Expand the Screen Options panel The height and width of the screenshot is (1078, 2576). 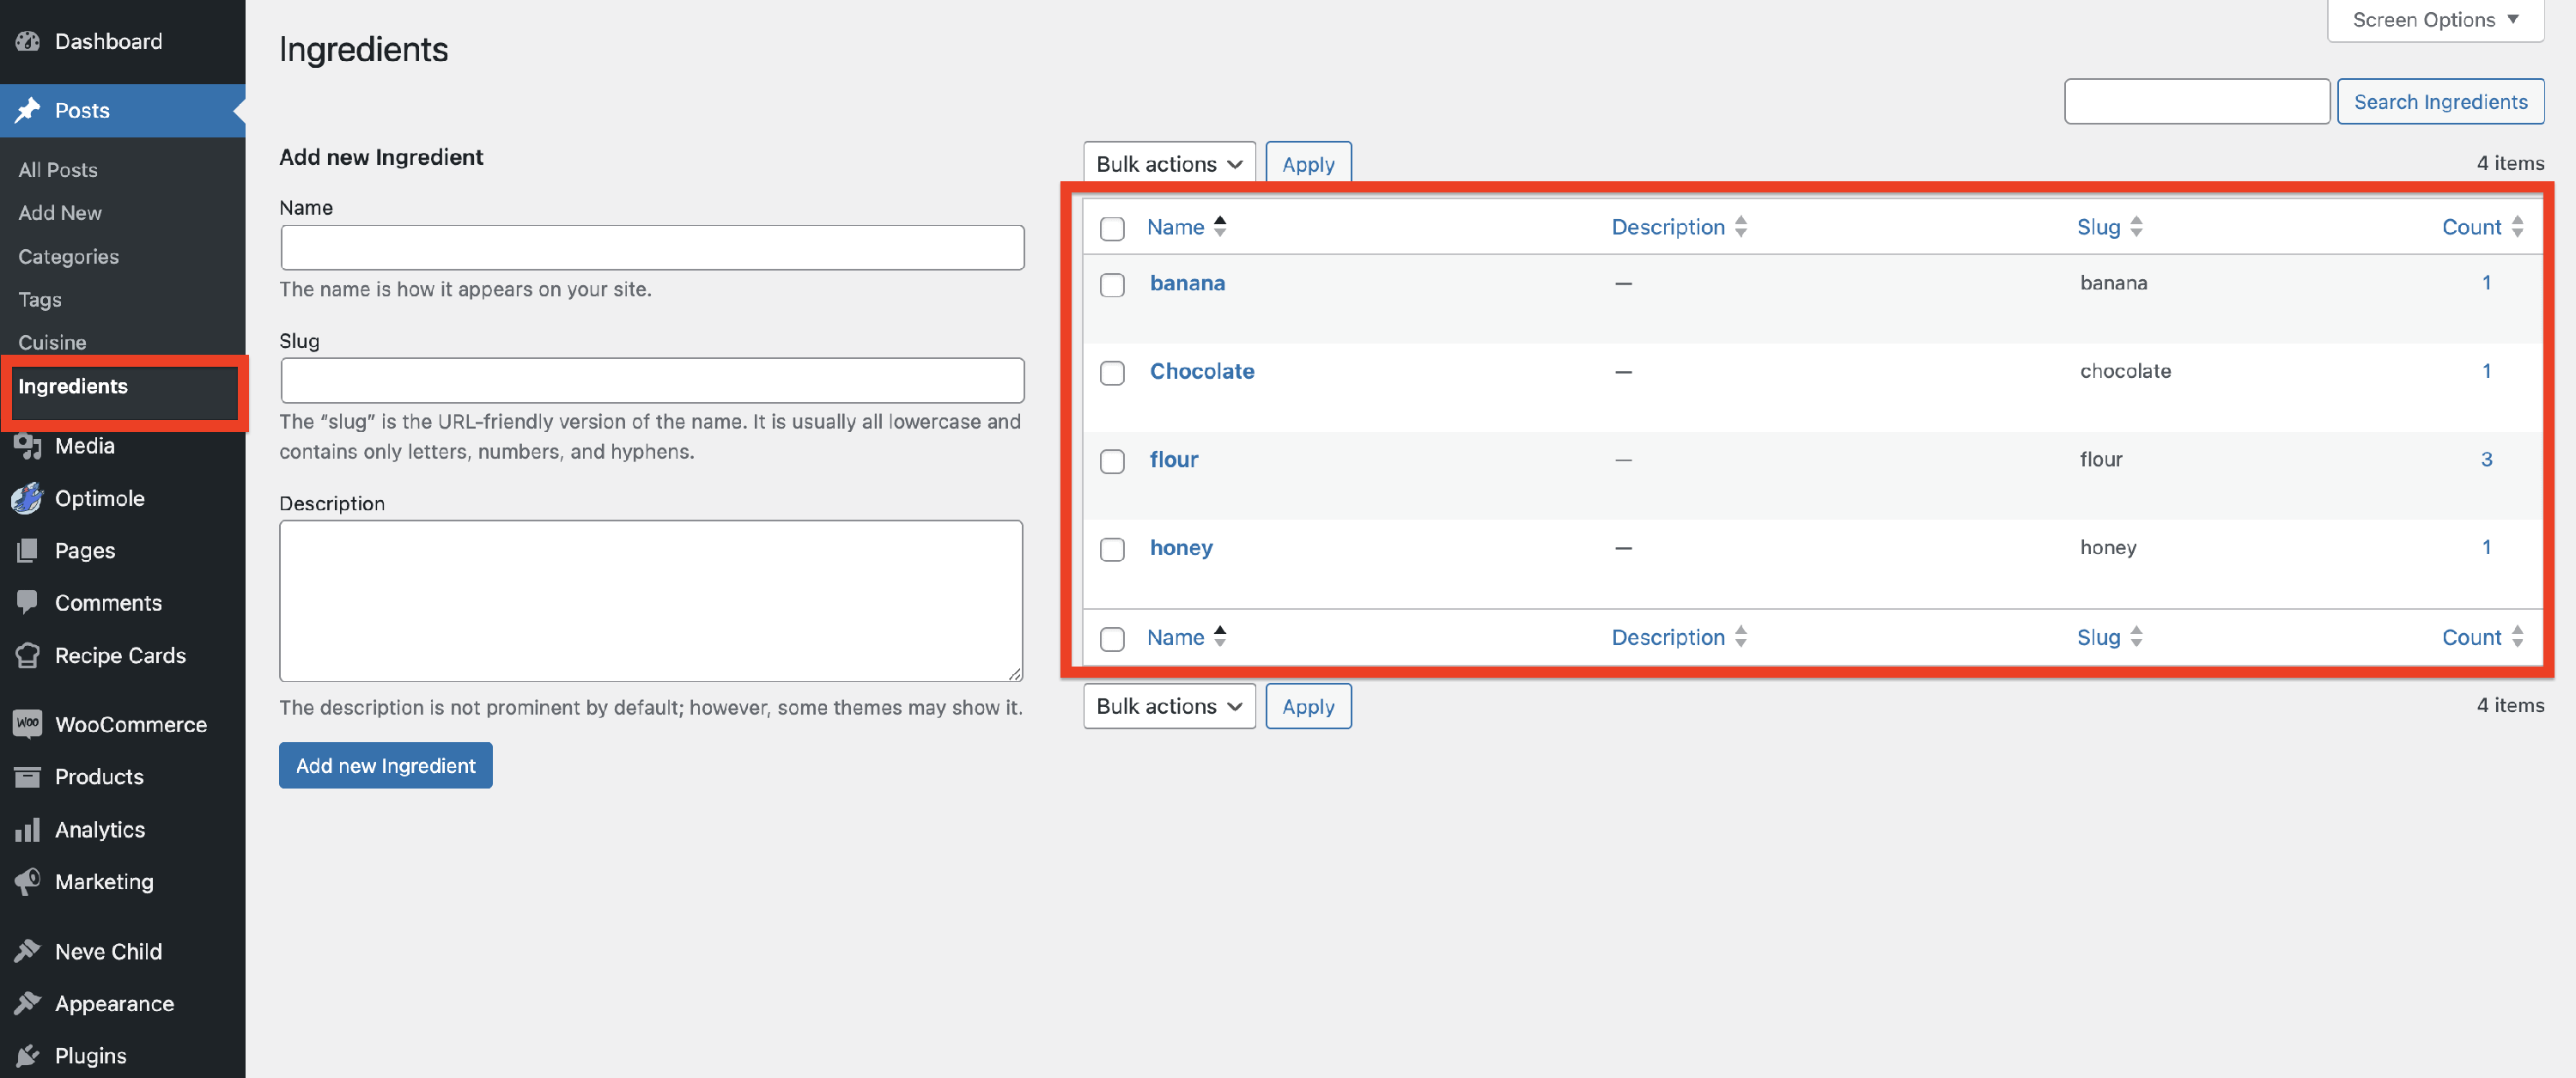click(x=2434, y=20)
